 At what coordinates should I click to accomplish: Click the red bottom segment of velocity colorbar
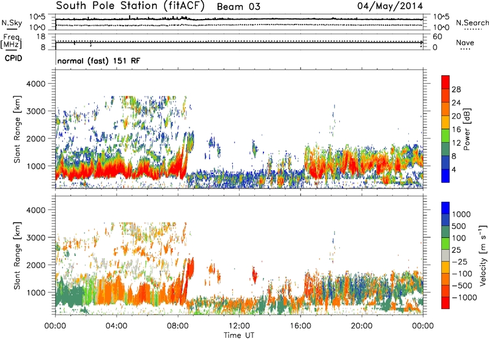tap(446, 303)
